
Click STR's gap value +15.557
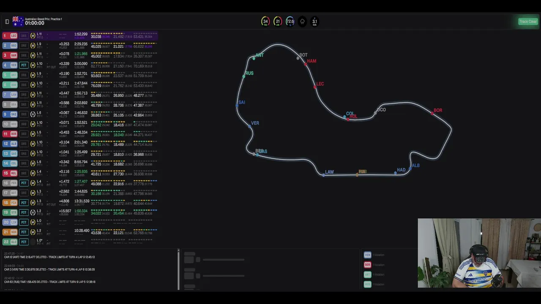[x=65, y=211]
